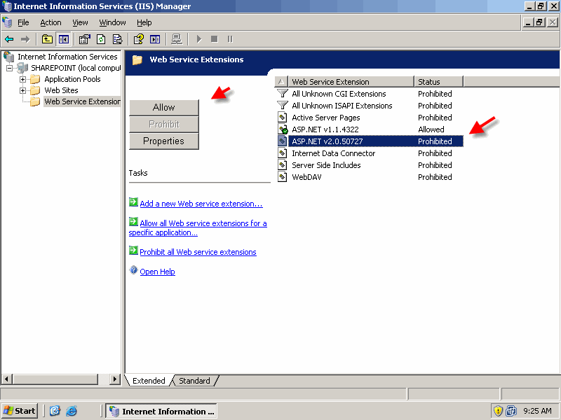The width and height of the screenshot is (561, 420).
Task: Click the ASP.NET v1.1.4322 allowed icon
Action: click(283, 129)
